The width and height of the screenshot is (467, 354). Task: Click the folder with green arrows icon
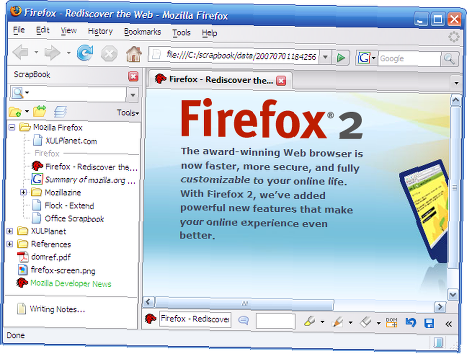(x=40, y=111)
